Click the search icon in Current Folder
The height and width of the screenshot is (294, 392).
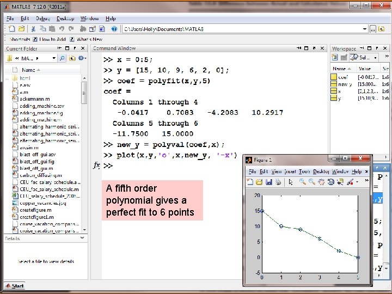pyautogui.click(x=62, y=58)
